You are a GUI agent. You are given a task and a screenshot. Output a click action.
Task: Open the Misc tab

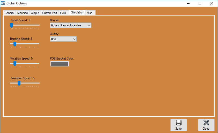coord(90,13)
